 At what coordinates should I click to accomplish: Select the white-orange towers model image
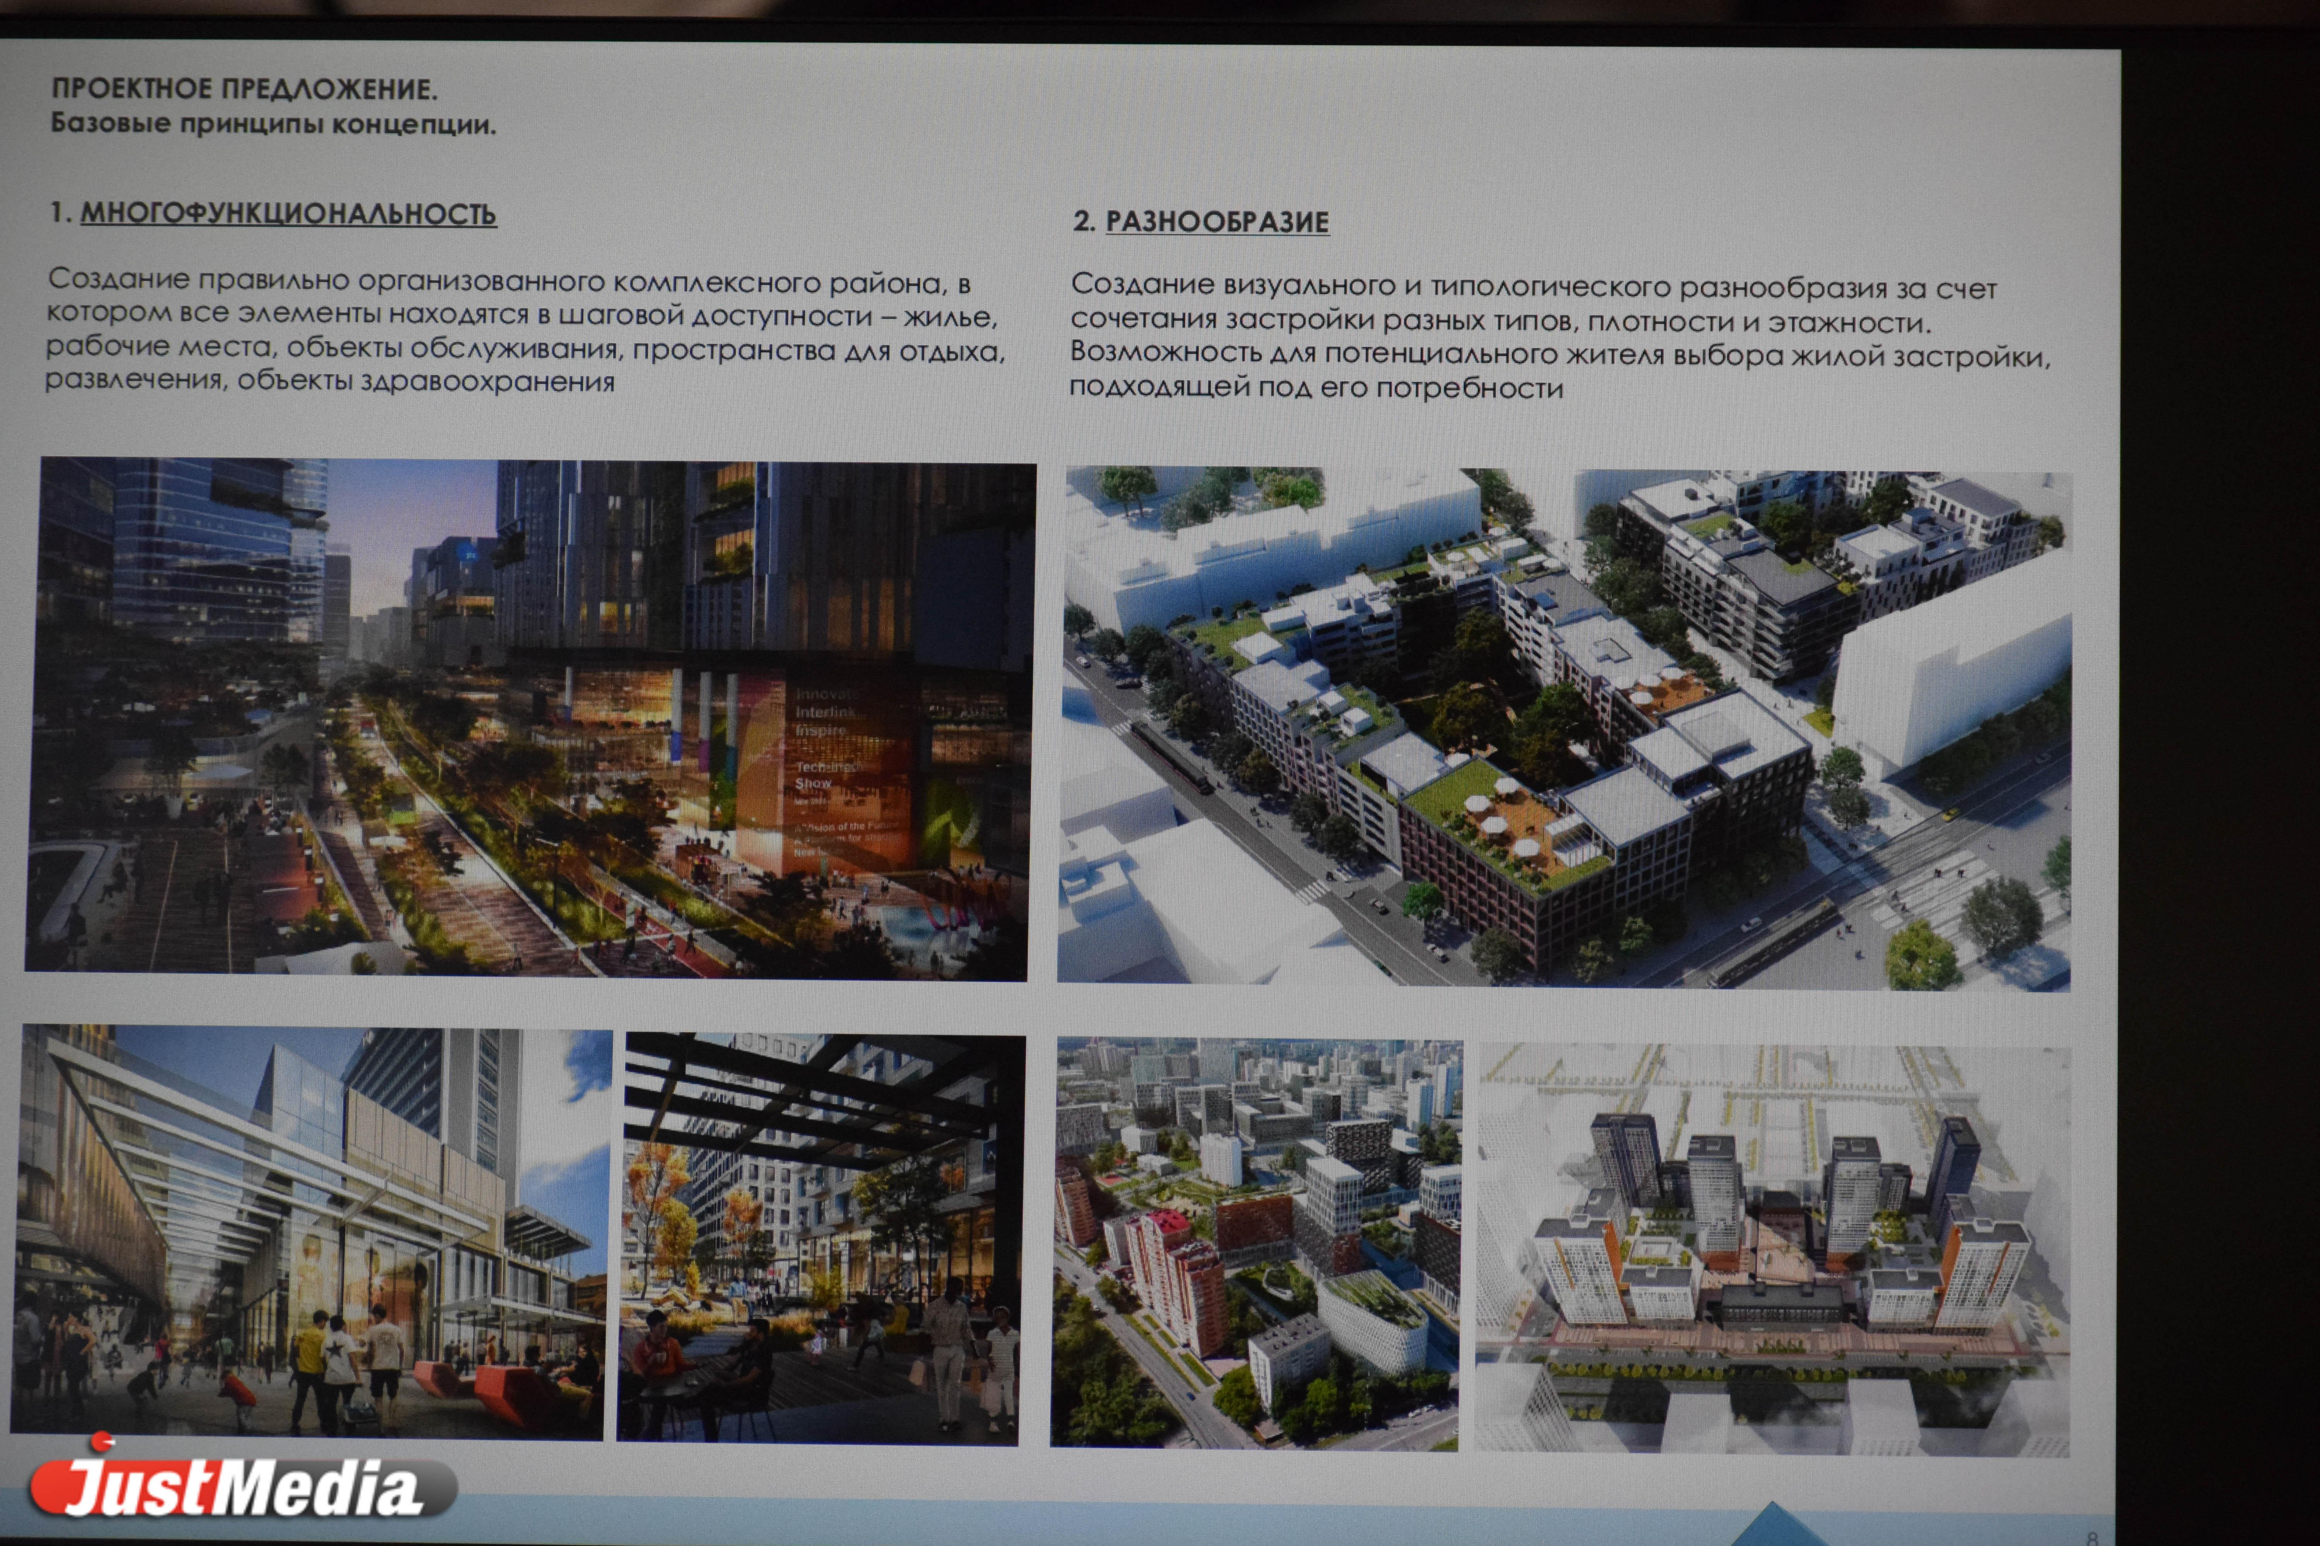click(x=1772, y=1249)
